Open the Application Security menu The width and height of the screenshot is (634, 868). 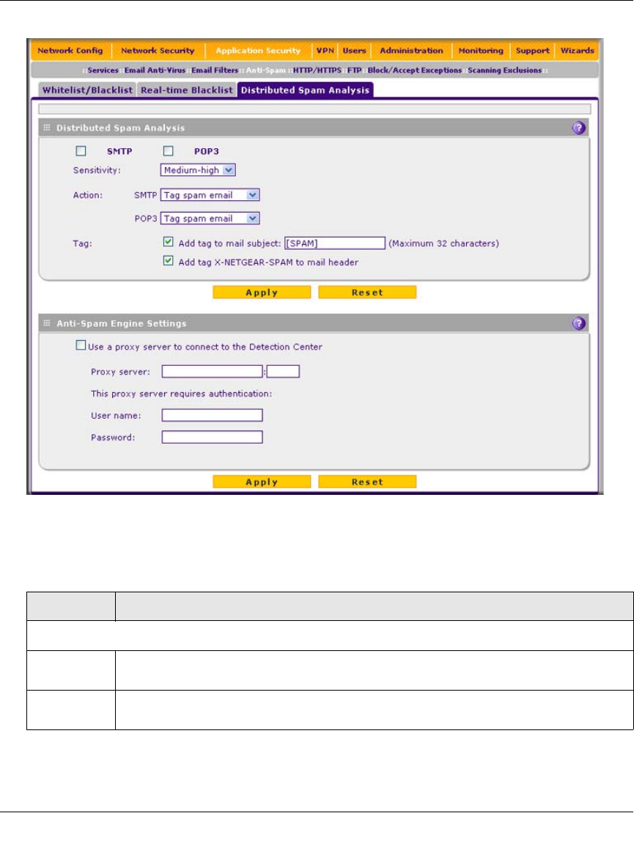(x=258, y=51)
